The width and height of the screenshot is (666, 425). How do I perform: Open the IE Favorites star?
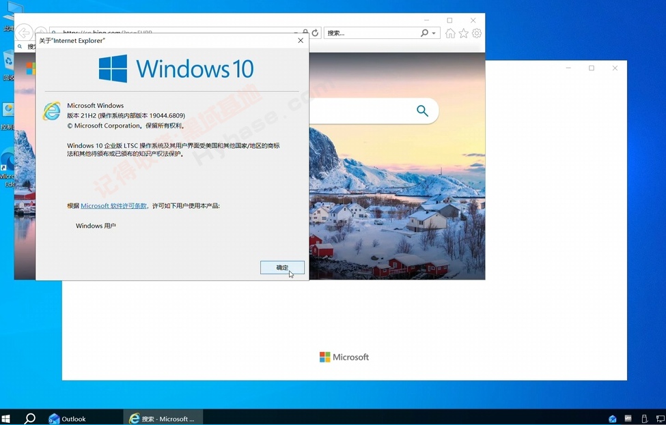point(463,33)
